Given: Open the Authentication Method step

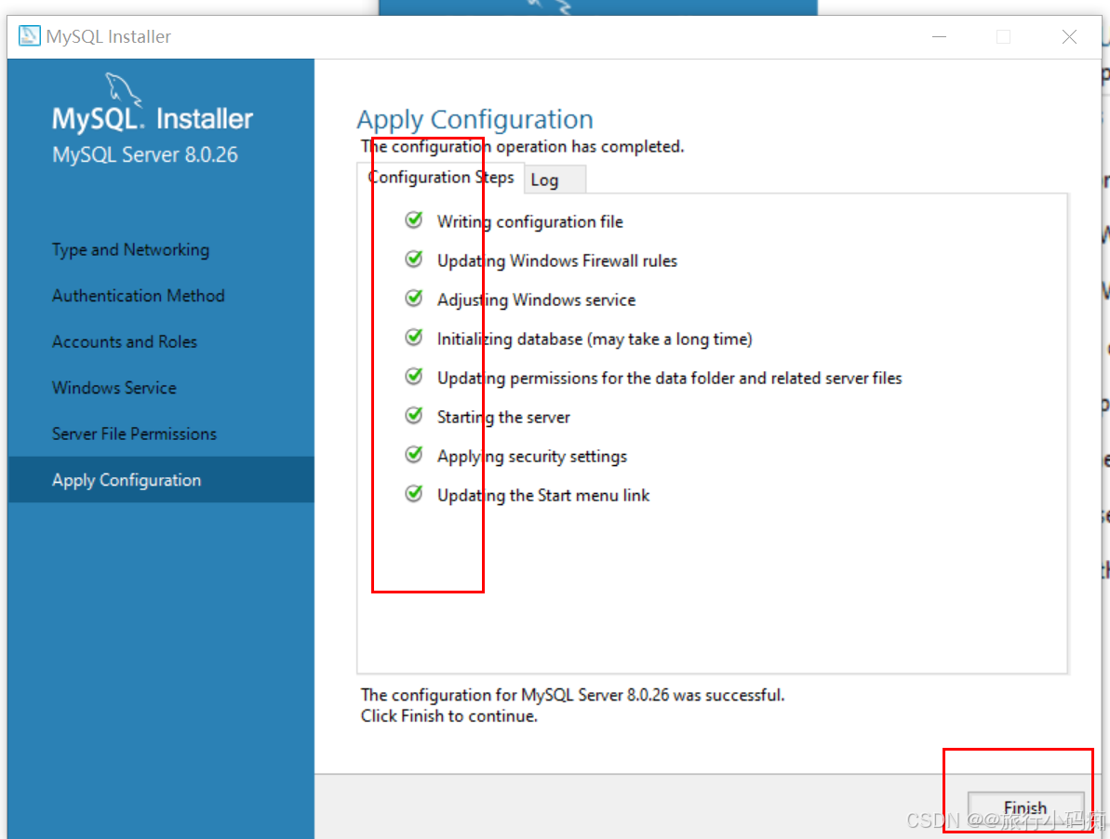Looking at the screenshot, I should pyautogui.click(x=138, y=296).
